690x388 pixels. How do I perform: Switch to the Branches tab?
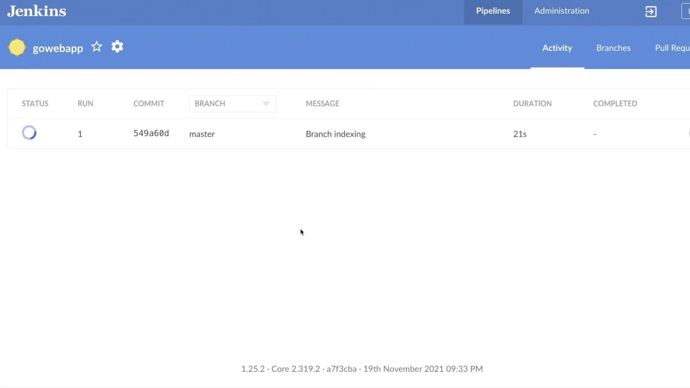(x=613, y=48)
